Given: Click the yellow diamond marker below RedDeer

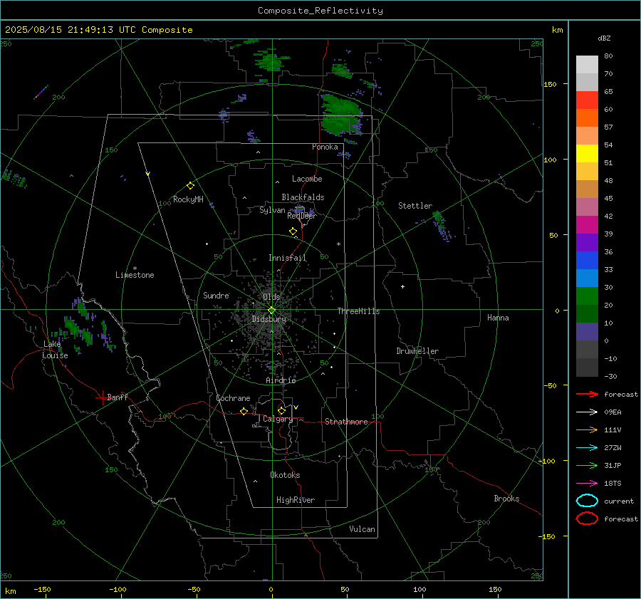Looking at the screenshot, I should click(x=293, y=231).
